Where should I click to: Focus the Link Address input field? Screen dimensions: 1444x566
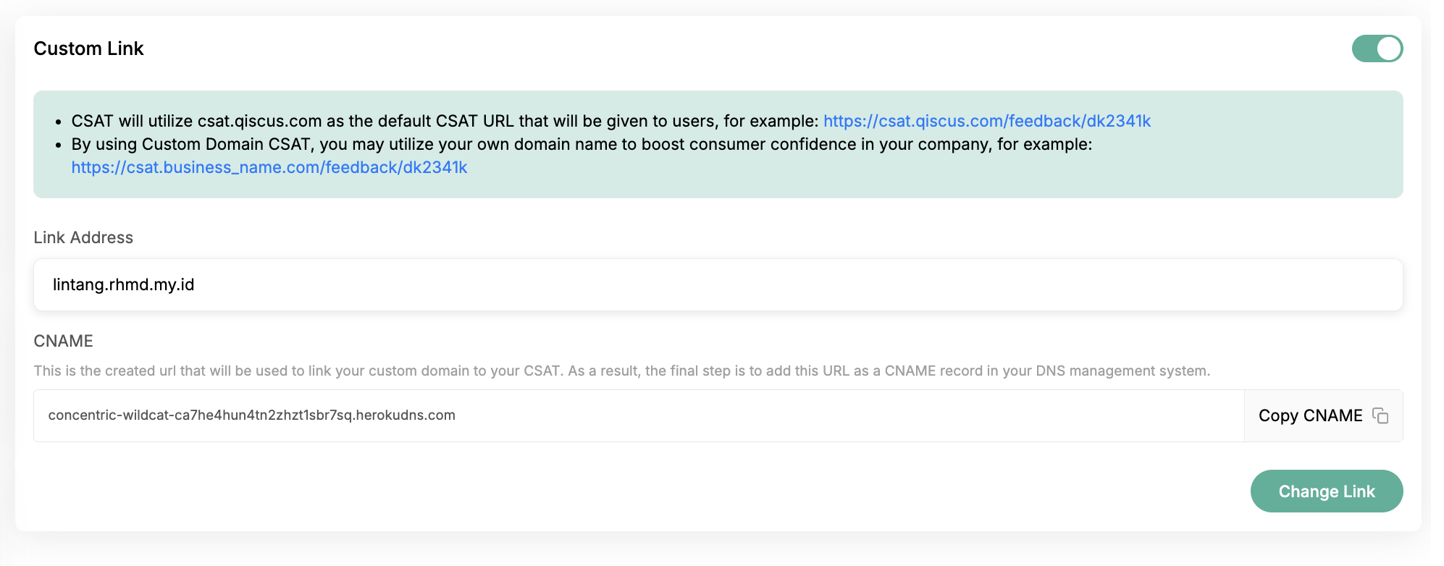click(718, 284)
